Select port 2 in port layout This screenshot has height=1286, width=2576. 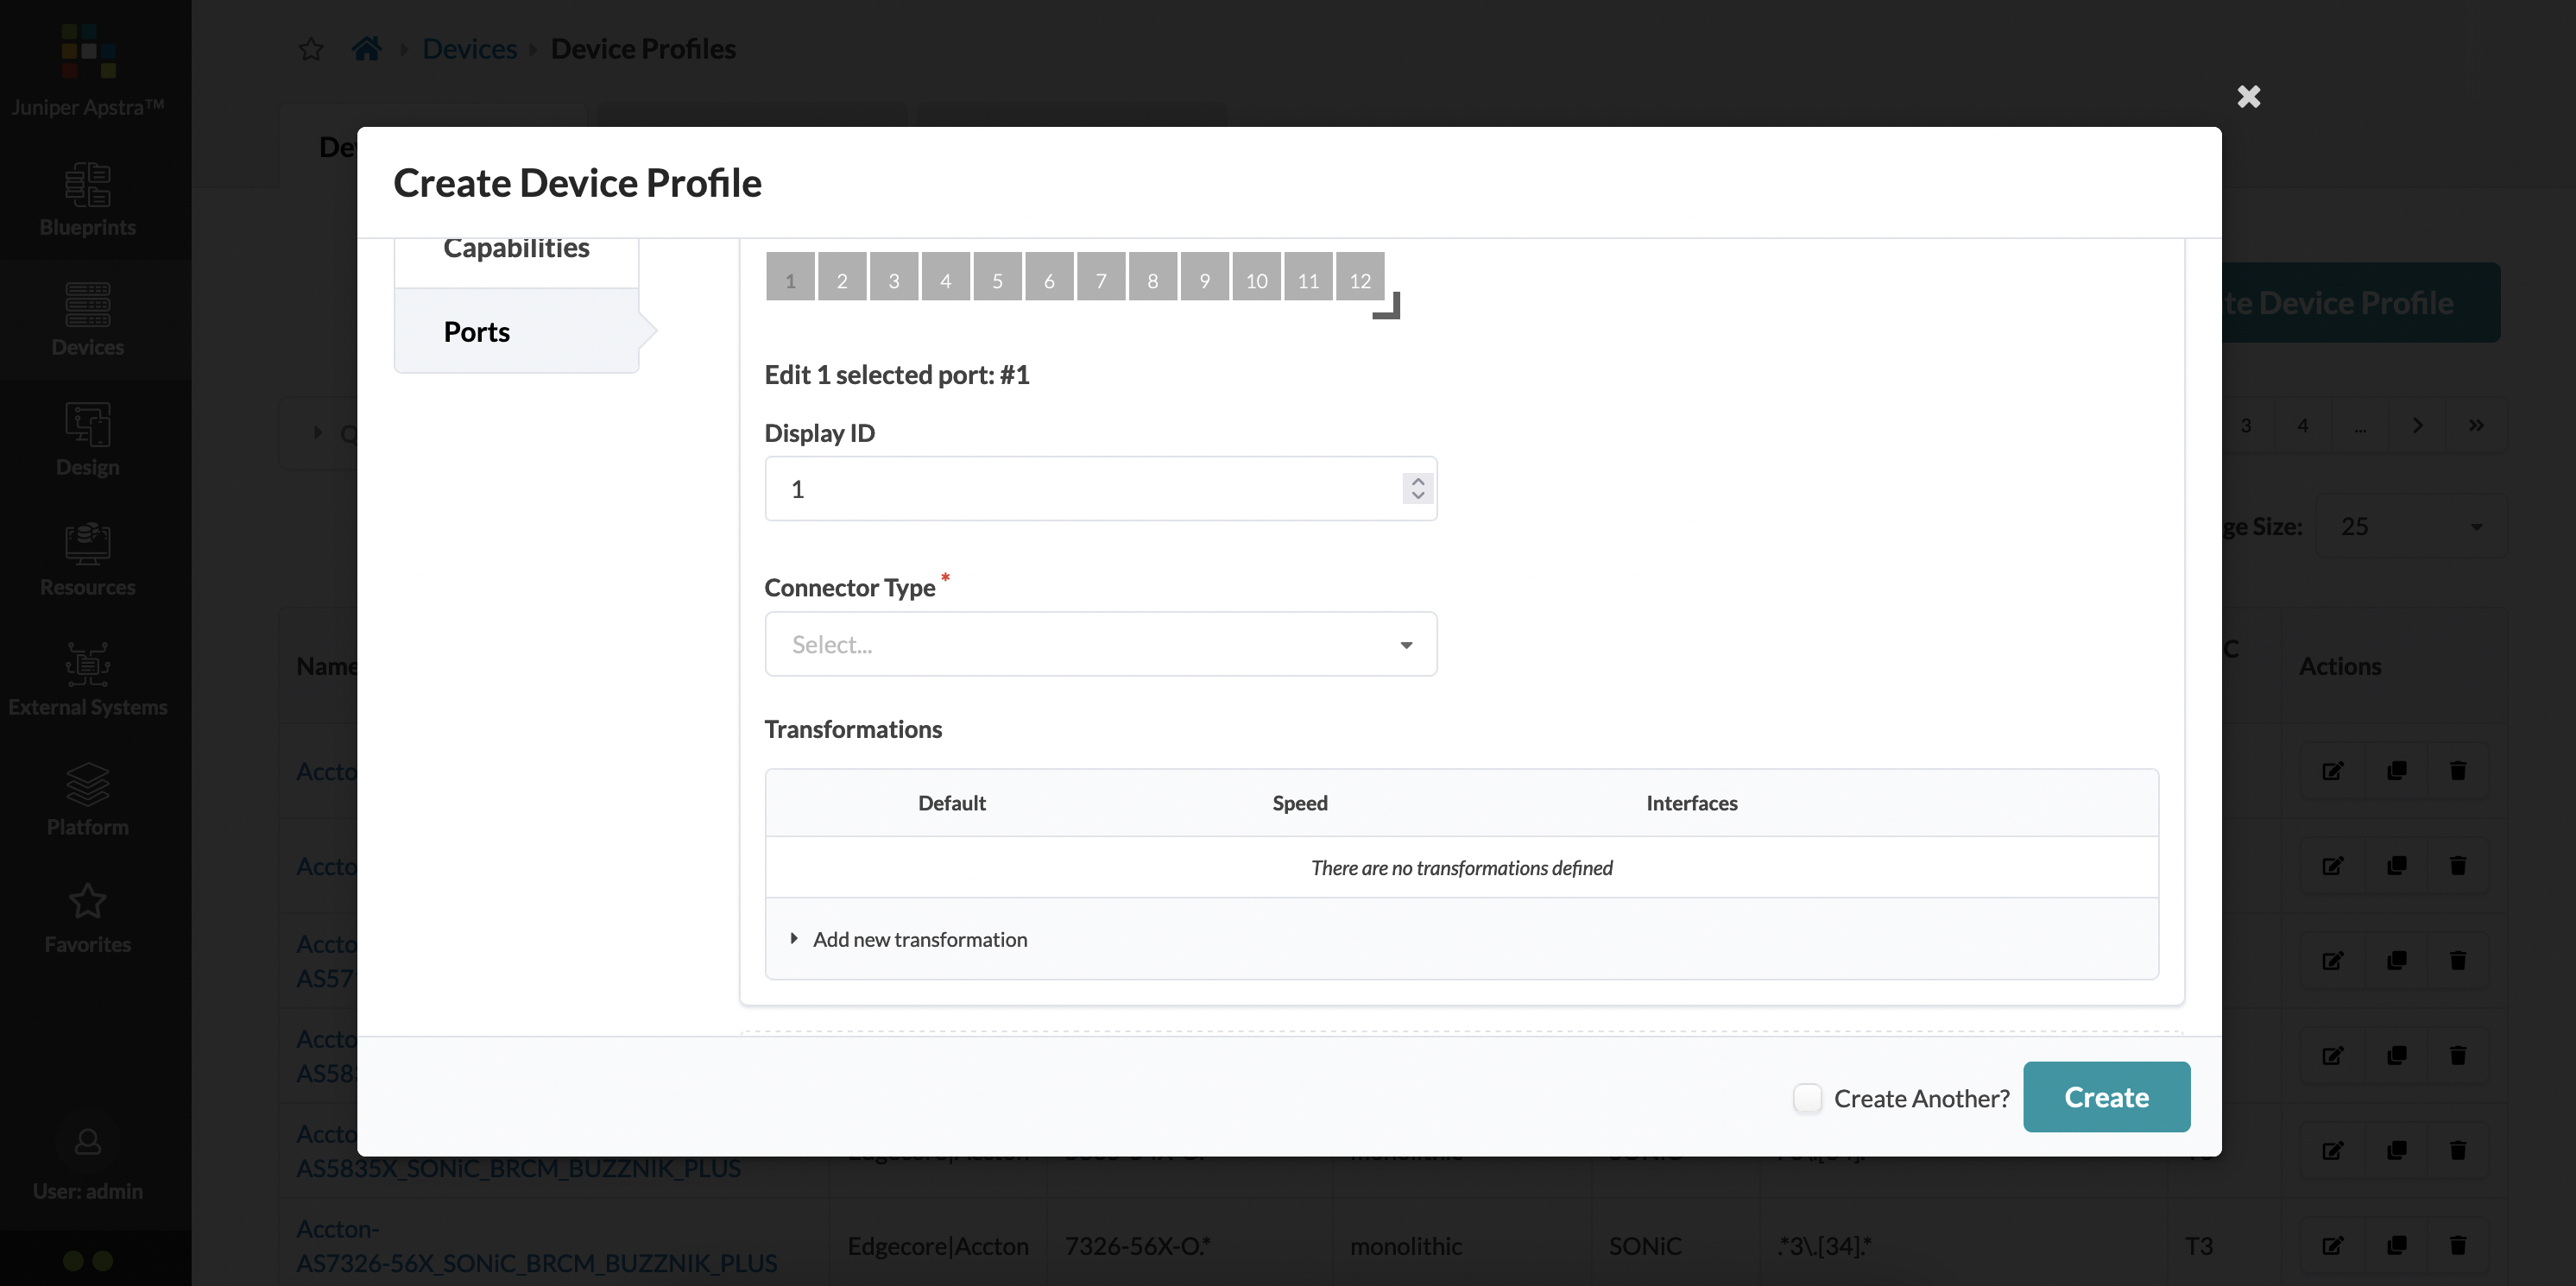point(842,277)
